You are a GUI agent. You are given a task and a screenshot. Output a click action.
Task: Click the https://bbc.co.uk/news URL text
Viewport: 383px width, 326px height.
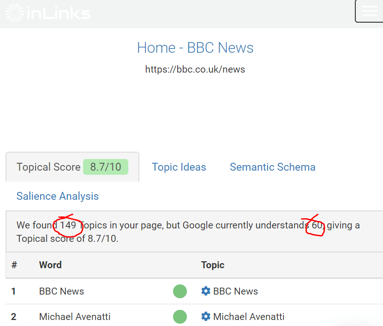[x=195, y=69]
